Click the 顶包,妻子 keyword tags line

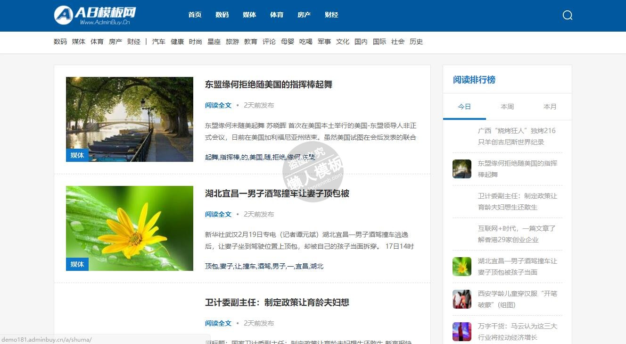coord(264,266)
